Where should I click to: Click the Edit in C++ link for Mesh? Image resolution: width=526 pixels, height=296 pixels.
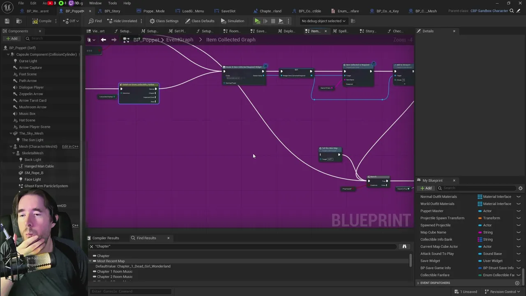click(70, 146)
